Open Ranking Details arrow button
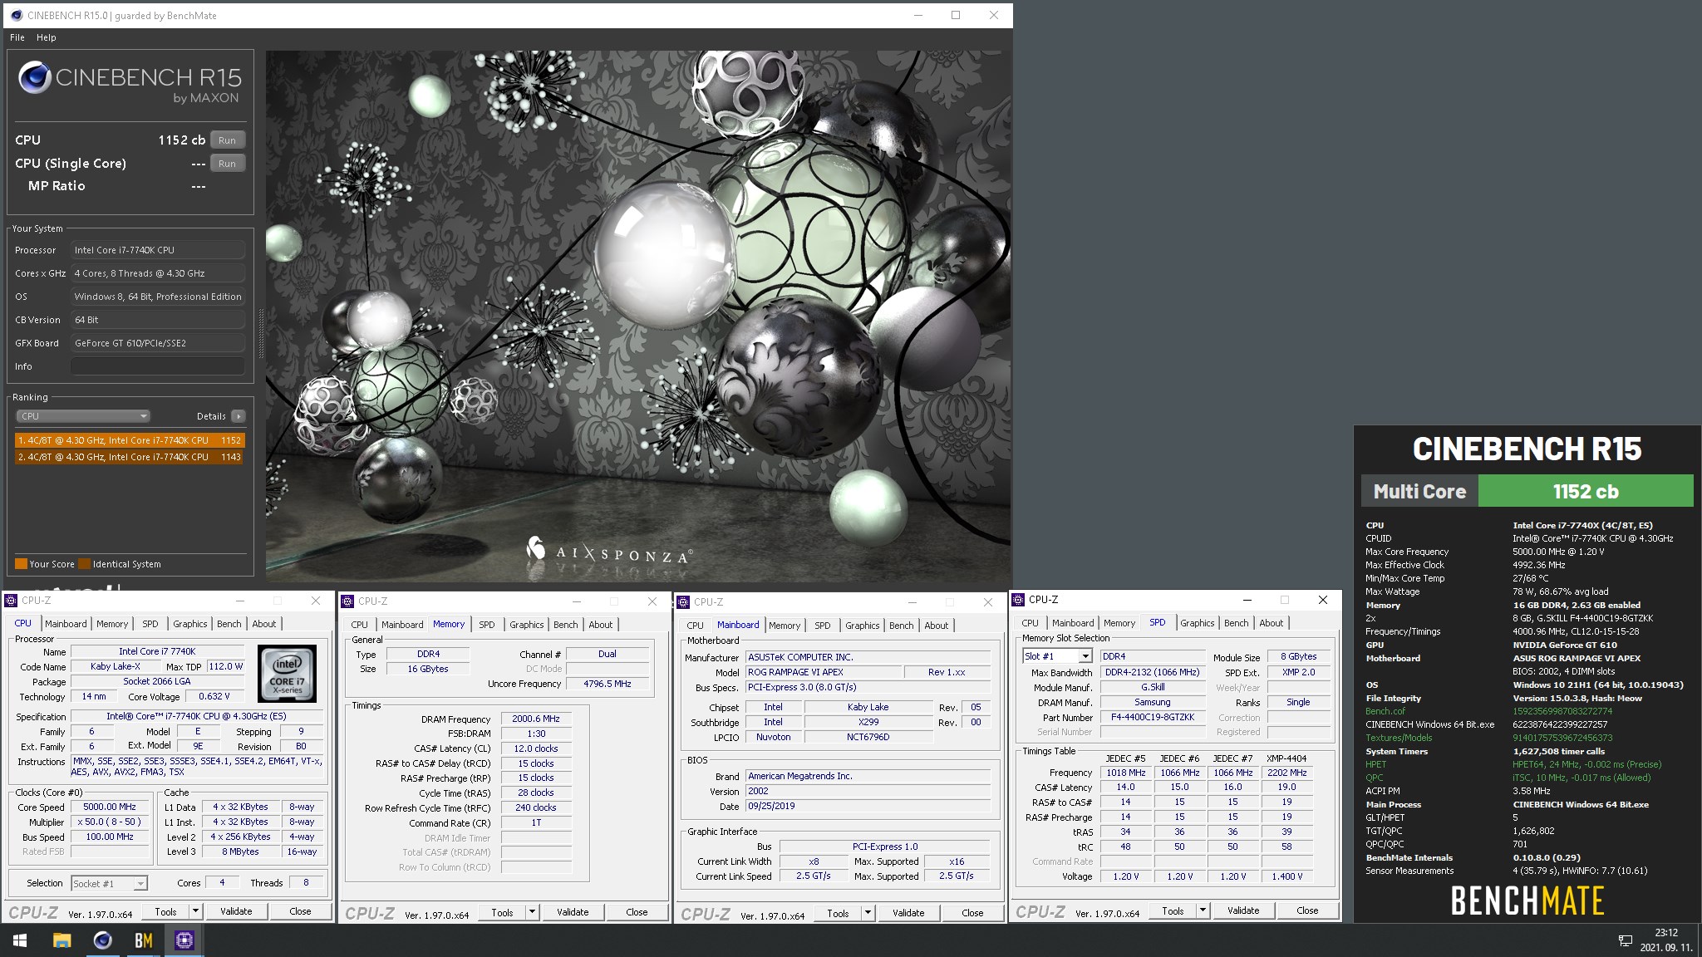 tap(239, 416)
